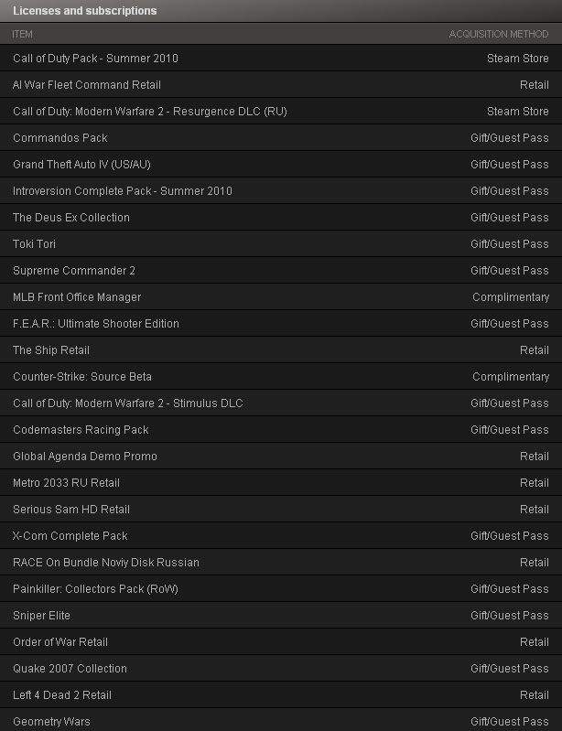Click the ACQUISITION METHOD column header

point(499,34)
